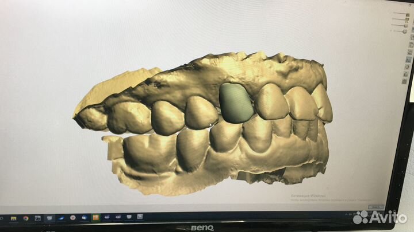This screenshot has height=232, width=414.
Task: Adjust the third transparency slider from top
Action: pos(400,25)
